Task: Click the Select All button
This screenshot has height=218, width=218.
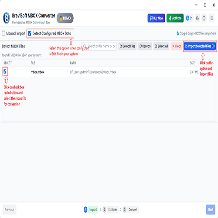Action: coord(161,46)
